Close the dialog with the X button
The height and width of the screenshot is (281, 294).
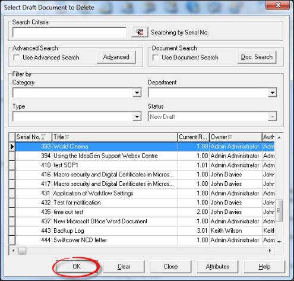click(x=278, y=5)
